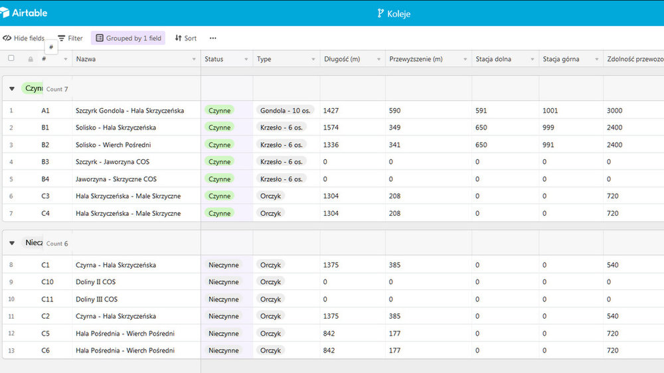Click row identifier C11
Viewport: 664px width, 373px height.
click(x=47, y=299)
